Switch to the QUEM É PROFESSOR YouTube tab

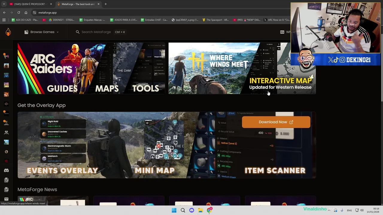coord(30,4)
